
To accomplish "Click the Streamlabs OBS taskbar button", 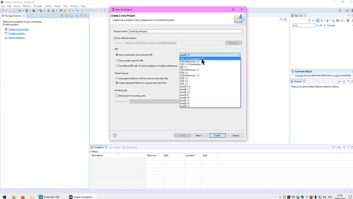I will tap(49, 197).
